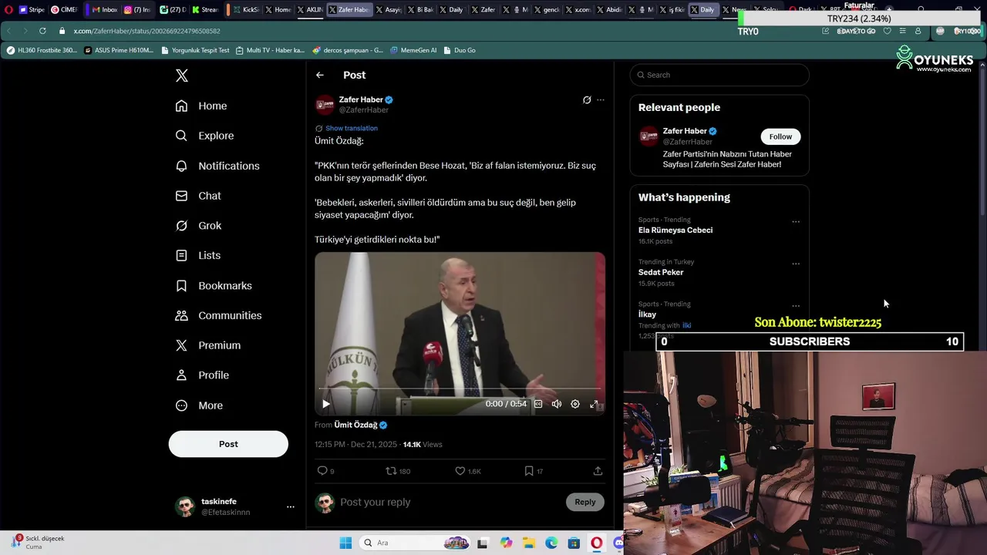The height and width of the screenshot is (555, 987).
Task: Open Sedat Peker trending topic
Action: coord(661,272)
